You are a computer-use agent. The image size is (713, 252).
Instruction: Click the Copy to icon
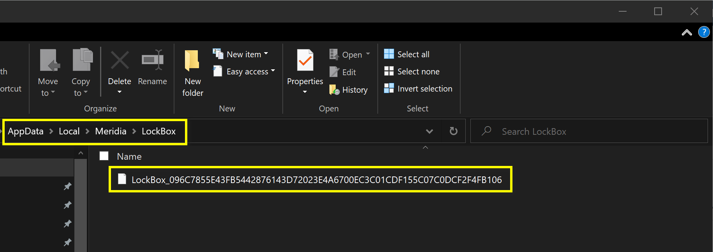pyautogui.click(x=83, y=60)
